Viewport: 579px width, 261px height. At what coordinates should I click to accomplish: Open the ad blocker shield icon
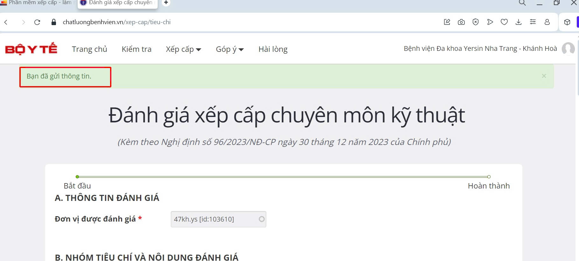[x=476, y=22]
